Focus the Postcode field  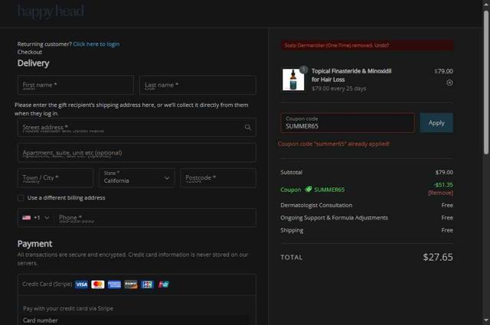pos(218,178)
